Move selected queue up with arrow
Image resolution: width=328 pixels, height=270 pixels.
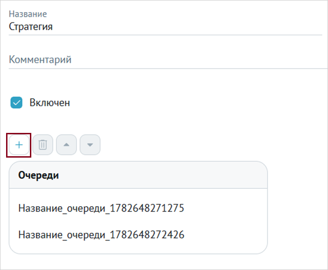[66, 145]
